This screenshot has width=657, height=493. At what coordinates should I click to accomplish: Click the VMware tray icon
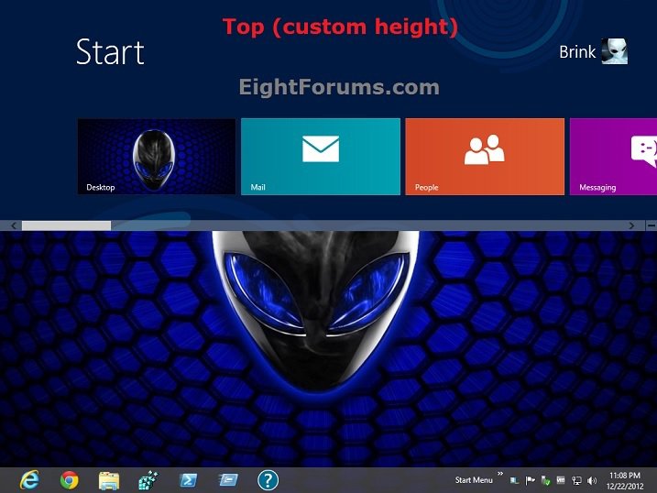coord(561,480)
